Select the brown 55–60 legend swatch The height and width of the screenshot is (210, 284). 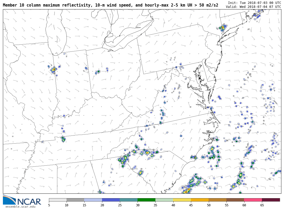[235, 200]
